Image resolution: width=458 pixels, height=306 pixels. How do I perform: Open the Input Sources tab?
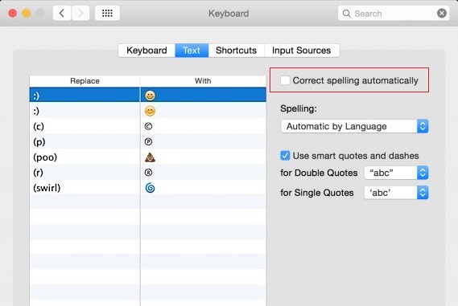click(x=301, y=51)
